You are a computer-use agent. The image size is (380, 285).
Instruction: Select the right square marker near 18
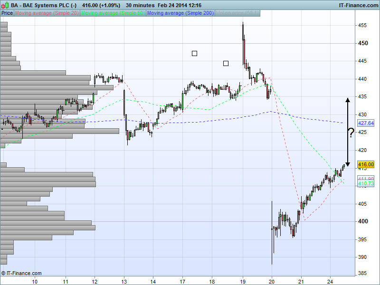tap(226, 63)
